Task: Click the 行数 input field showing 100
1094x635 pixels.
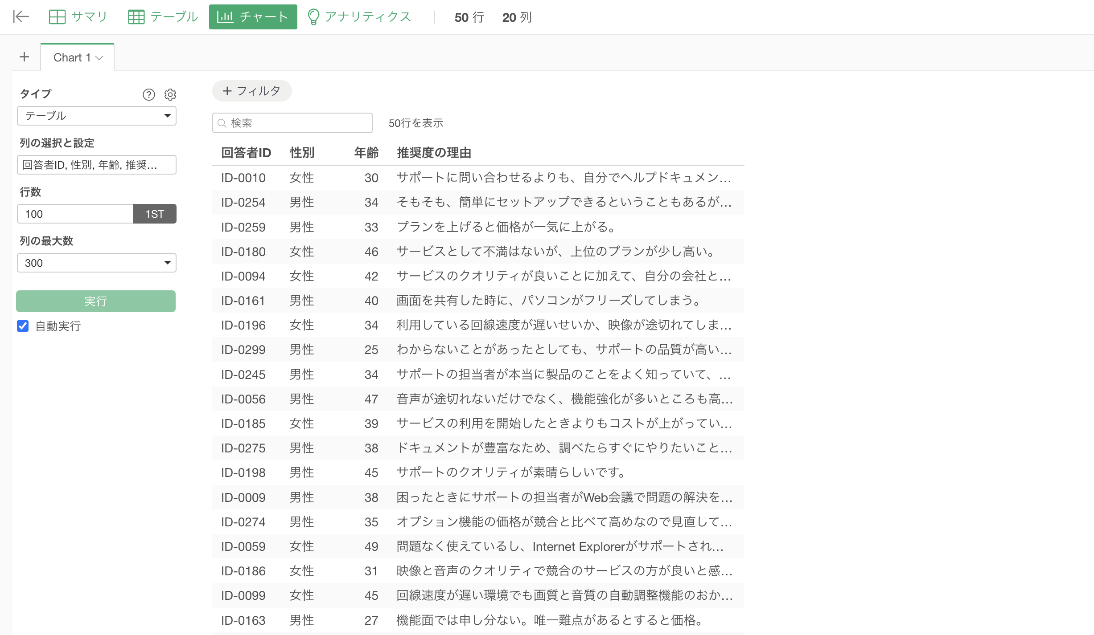Action: 75,214
